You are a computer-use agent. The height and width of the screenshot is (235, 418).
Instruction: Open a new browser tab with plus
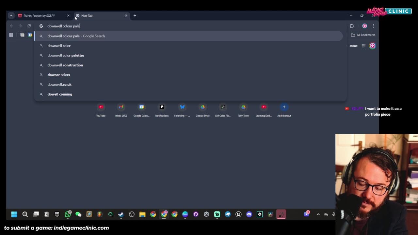tap(135, 15)
